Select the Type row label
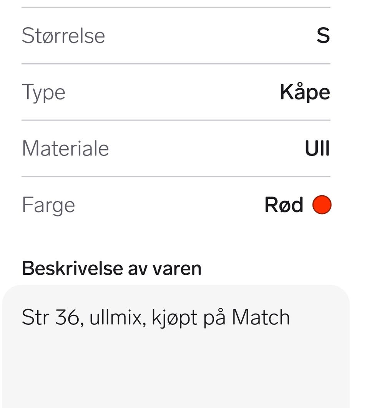Viewport: 369px width, 408px height. click(43, 93)
